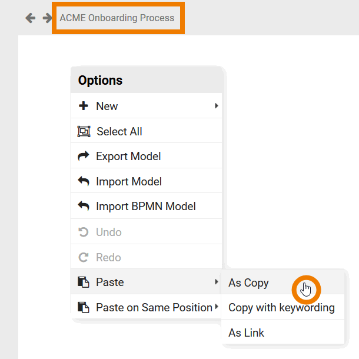Click the Import Model arrow icon
The image size is (359, 359).
(84, 181)
